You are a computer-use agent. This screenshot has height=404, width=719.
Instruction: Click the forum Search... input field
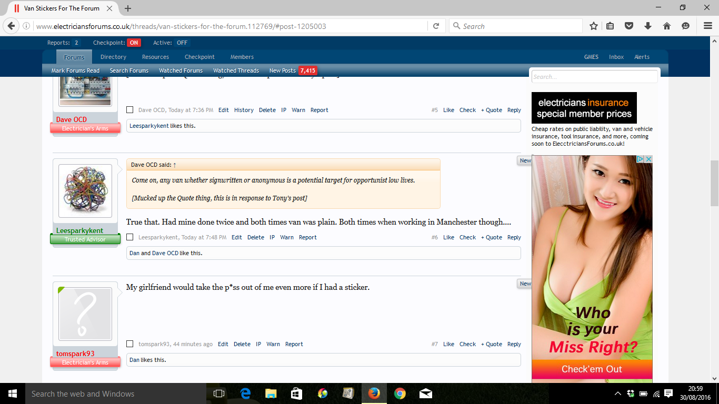[x=594, y=77]
